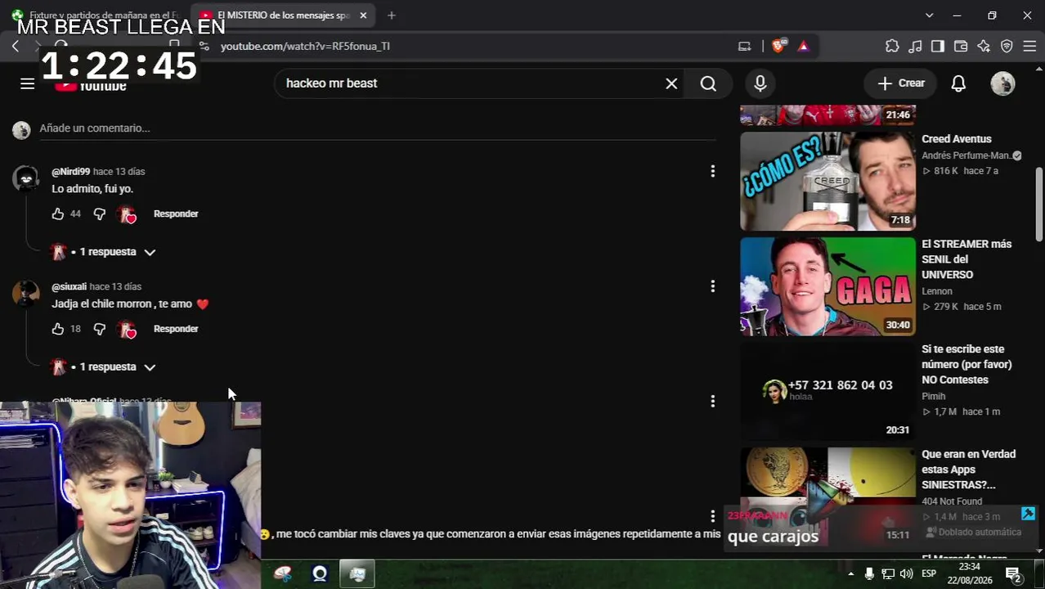Image resolution: width=1045 pixels, height=589 pixels.
Task: Open El STREAMER más SENIL del UNIVERSO title
Action: tap(967, 259)
